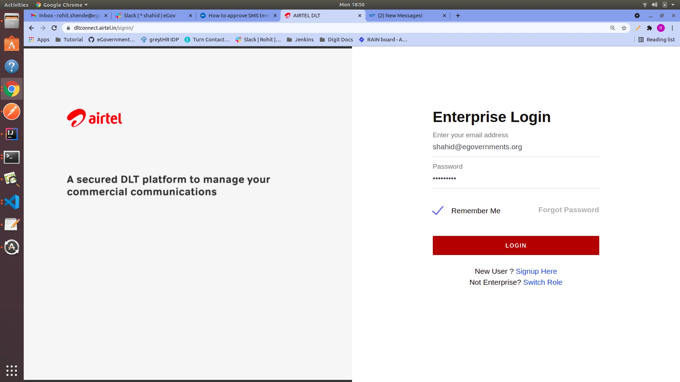Reload the page with the refresh icon

pos(54,28)
